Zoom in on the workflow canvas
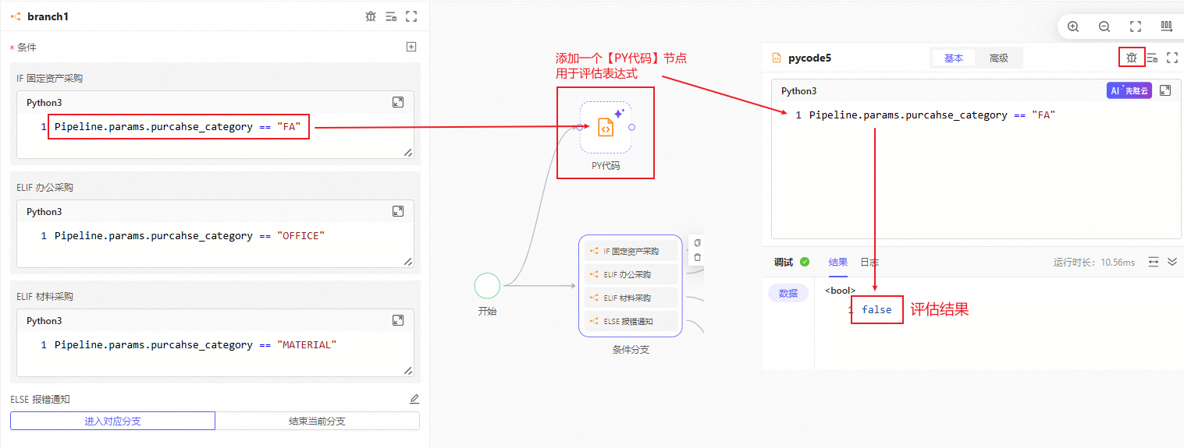 (x=1073, y=26)
